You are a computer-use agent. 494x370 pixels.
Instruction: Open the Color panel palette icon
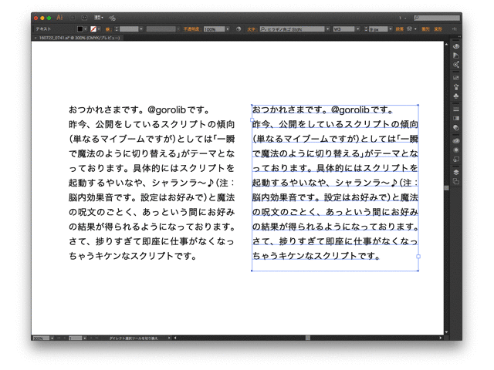coord(456,46)
